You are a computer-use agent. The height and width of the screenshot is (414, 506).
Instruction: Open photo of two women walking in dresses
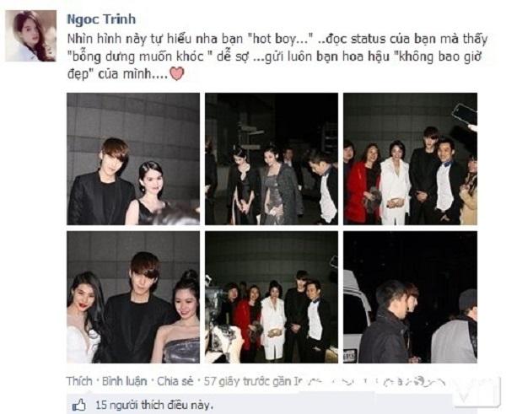tap(272, 159)
